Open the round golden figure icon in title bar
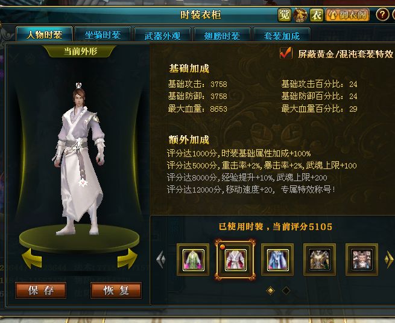 pyautogui.click(x=300, y=15)
